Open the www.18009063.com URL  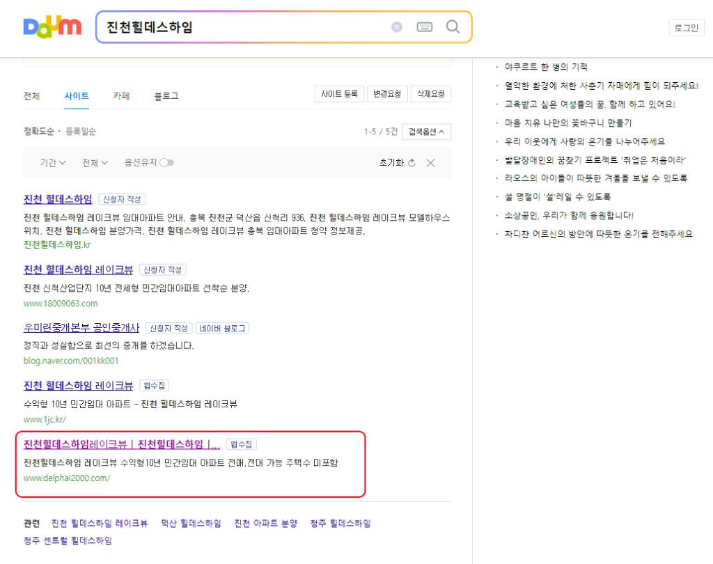point(61,304)
